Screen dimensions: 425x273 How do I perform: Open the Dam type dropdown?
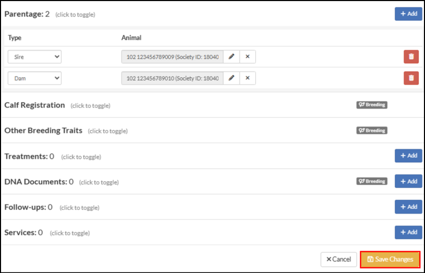coord(34,78)
